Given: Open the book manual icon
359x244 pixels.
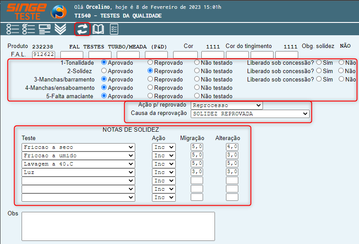Looking at the screenshot, I should point(98,30).
